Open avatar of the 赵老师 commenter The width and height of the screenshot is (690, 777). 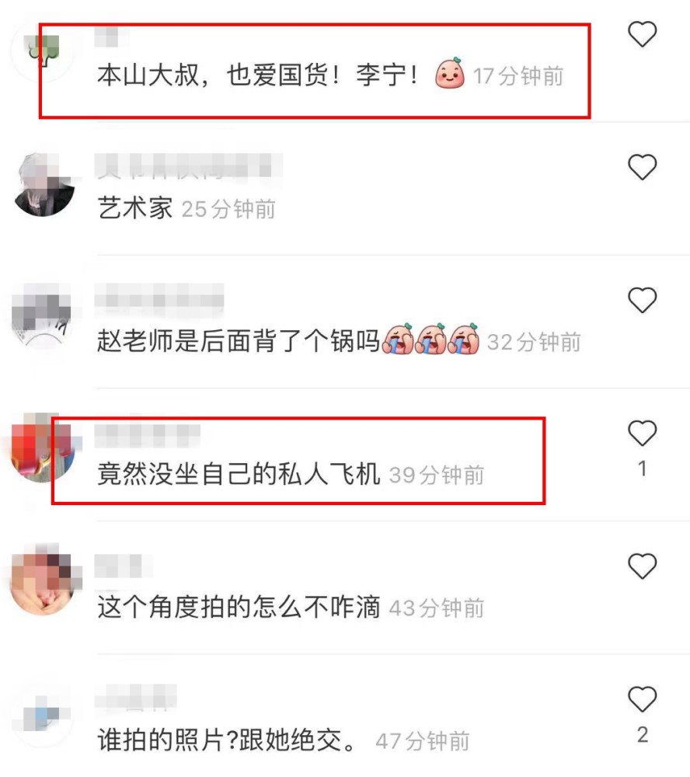coord(42,317)
